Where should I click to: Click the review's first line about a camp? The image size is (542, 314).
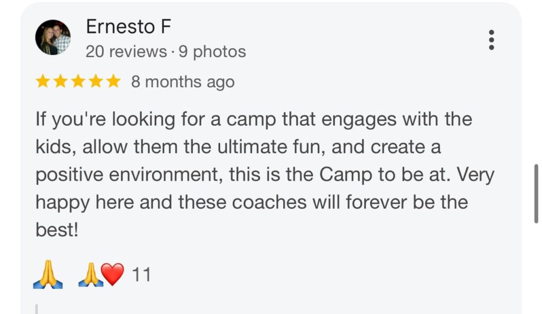(x=254, y=119)
